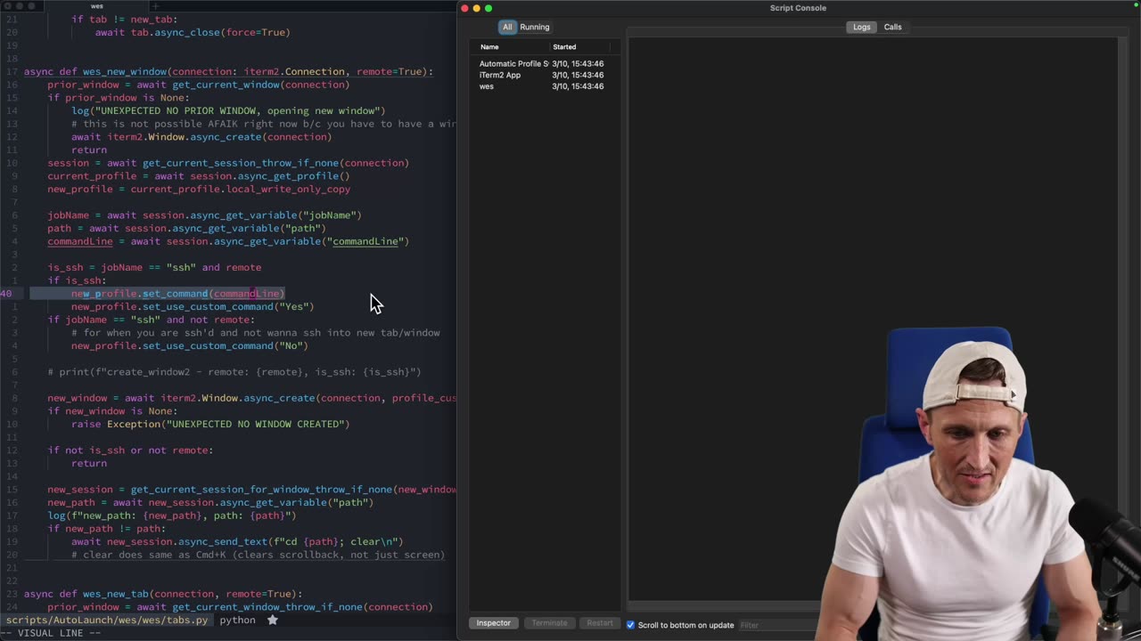Click the 'if not is_ssh or not remote:' line
This screenshot has height=641, width=1141.
click(130, 450)
